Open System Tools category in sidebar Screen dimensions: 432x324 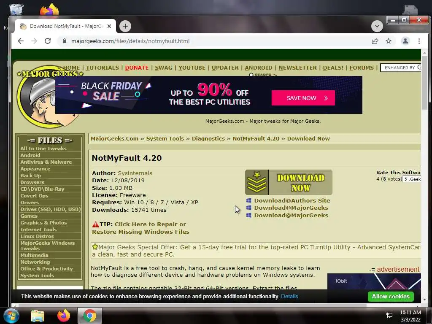(x=37, y=275)
